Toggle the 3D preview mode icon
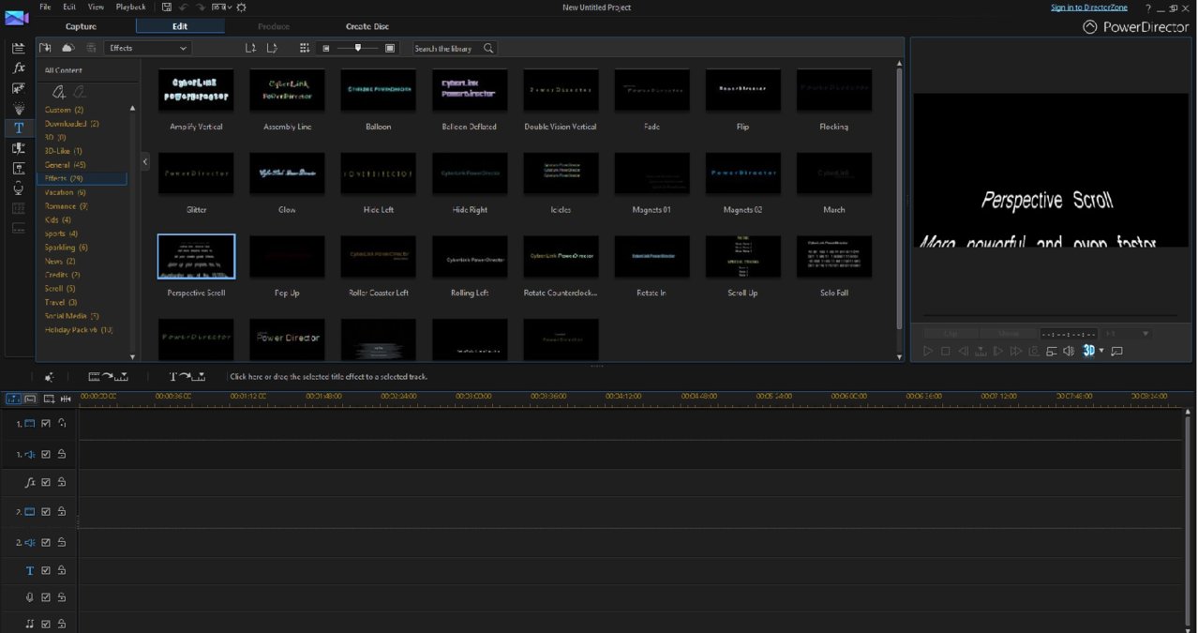The image size is (1198, 633). pyautogui.click(x=1088, y=351)
